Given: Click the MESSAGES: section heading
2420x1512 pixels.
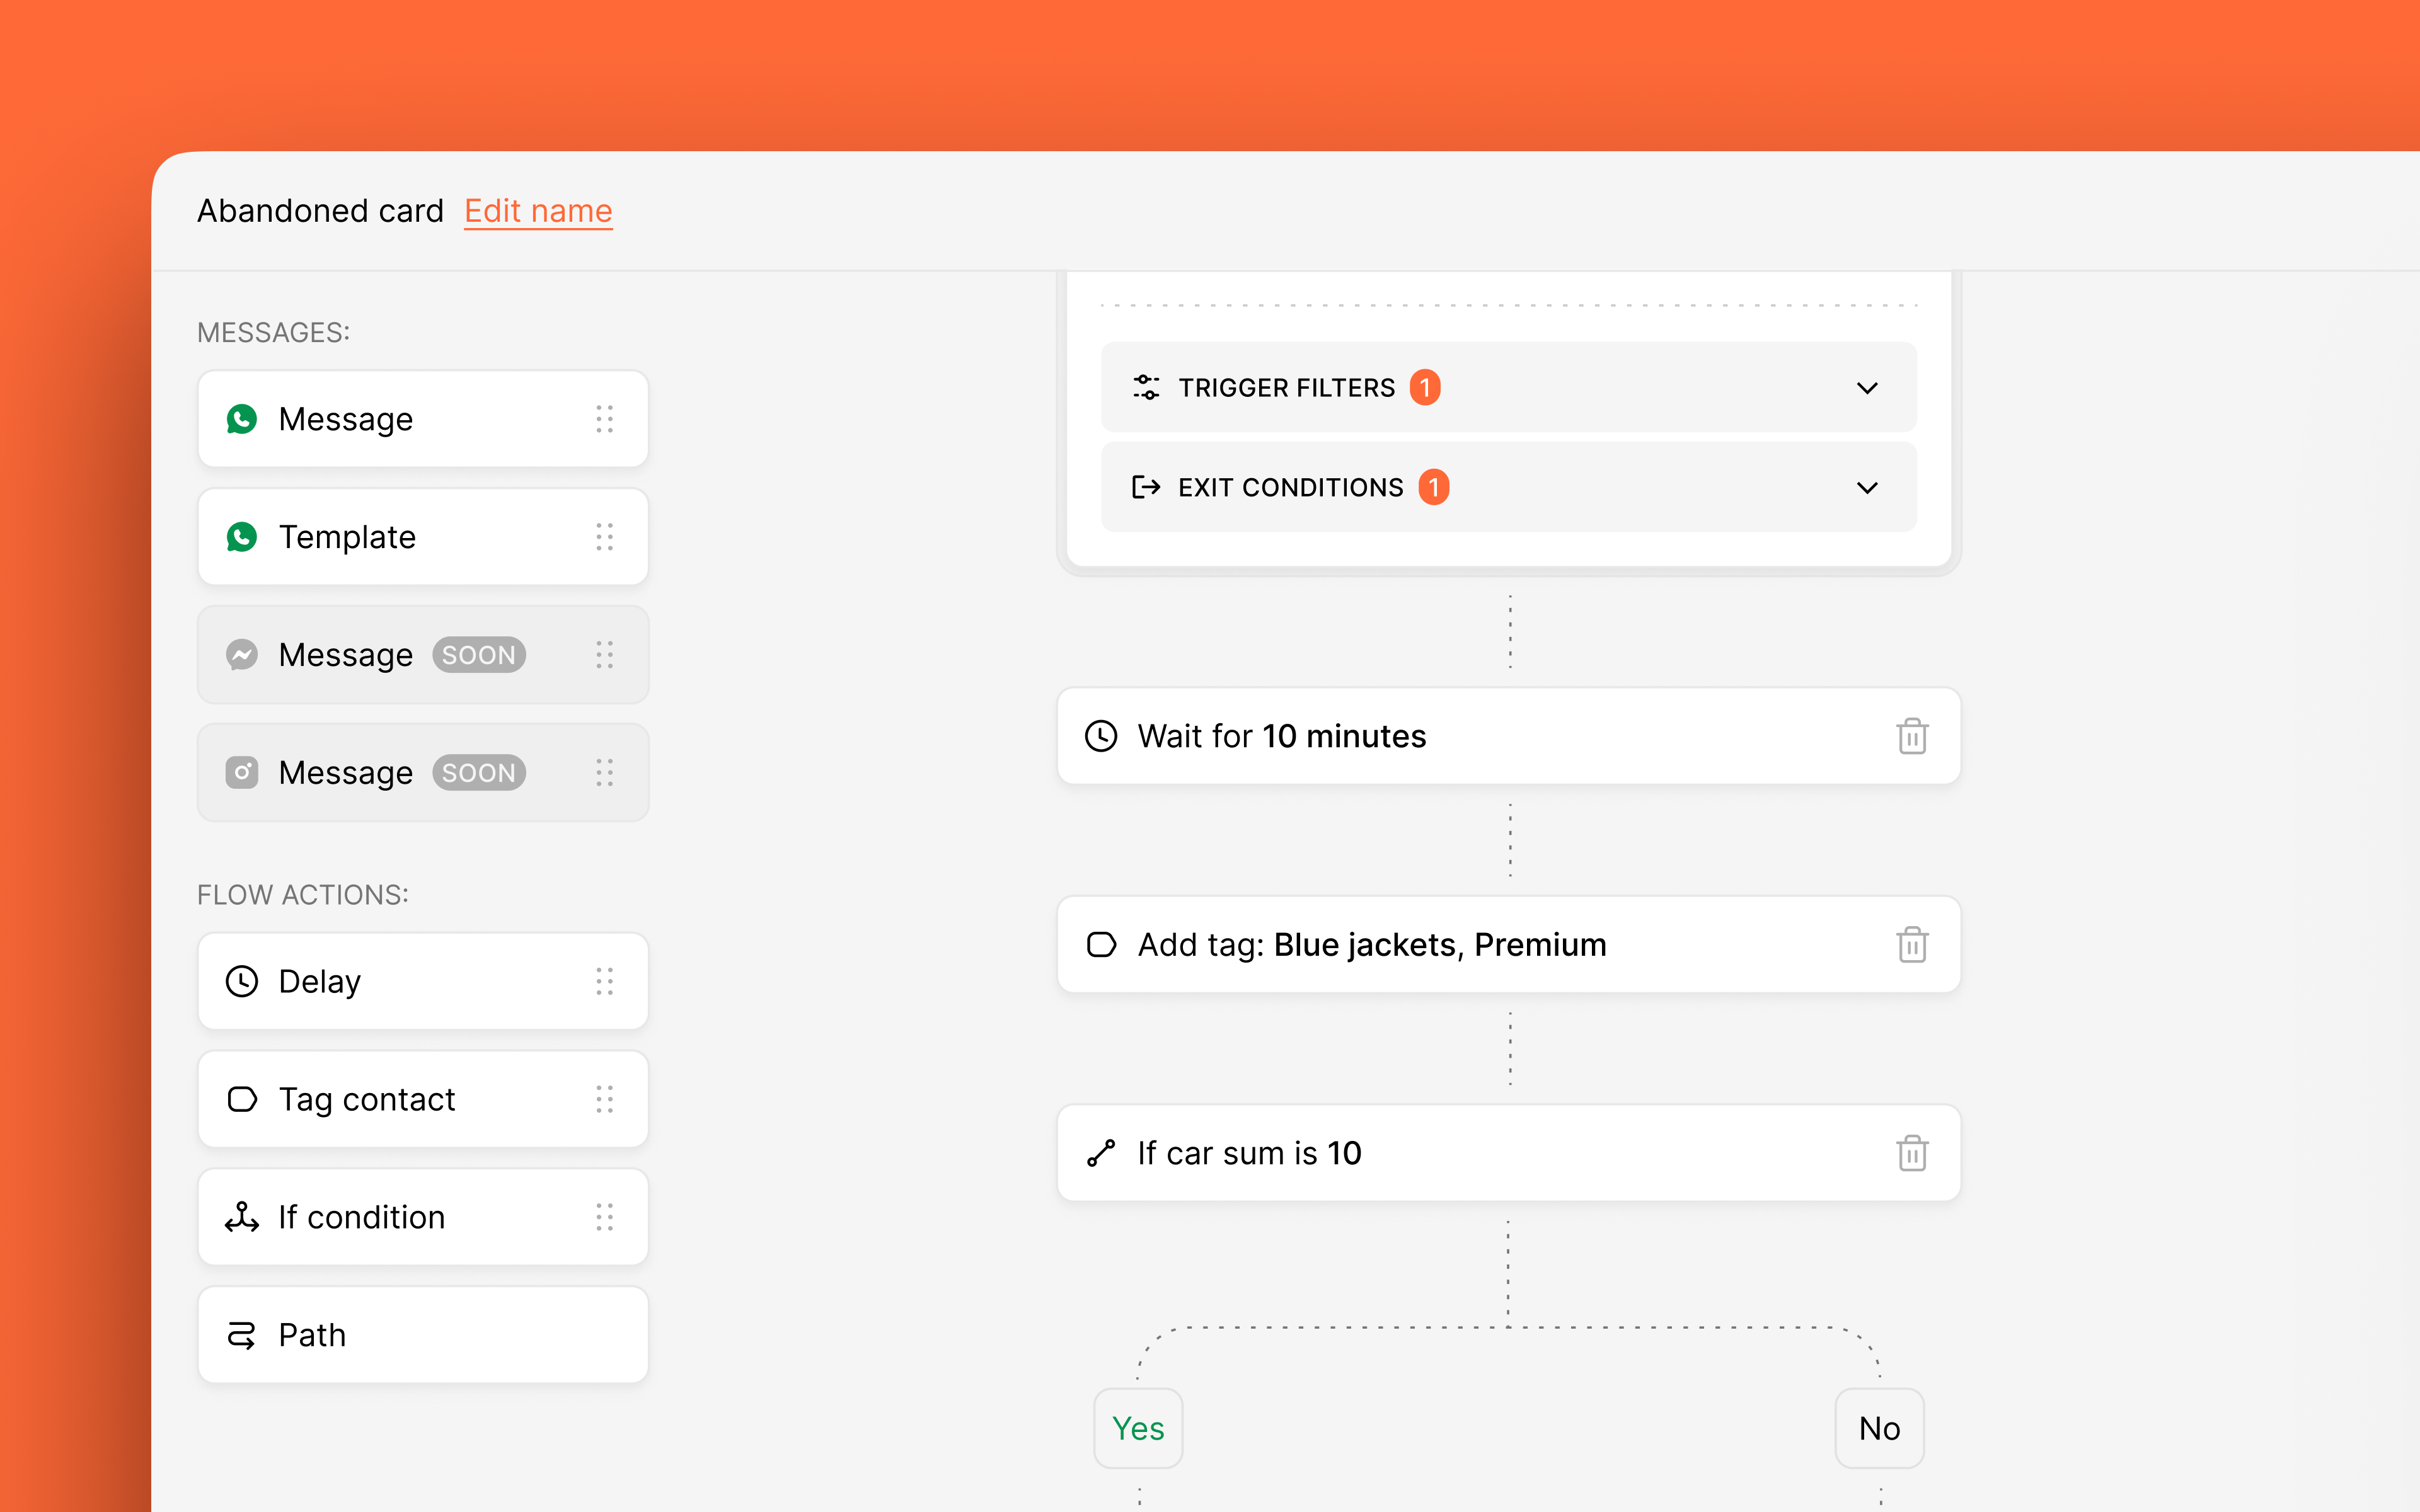Looking at the screenshot, I should point(273,332).
